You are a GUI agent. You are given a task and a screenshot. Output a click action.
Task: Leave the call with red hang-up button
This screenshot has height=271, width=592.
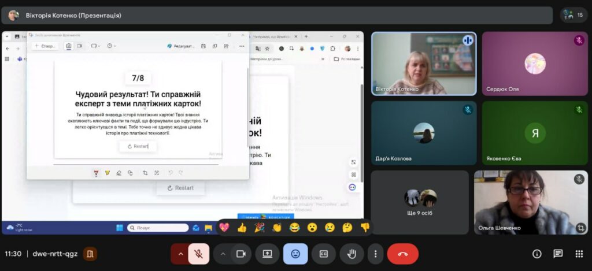(x=403, y=254)
